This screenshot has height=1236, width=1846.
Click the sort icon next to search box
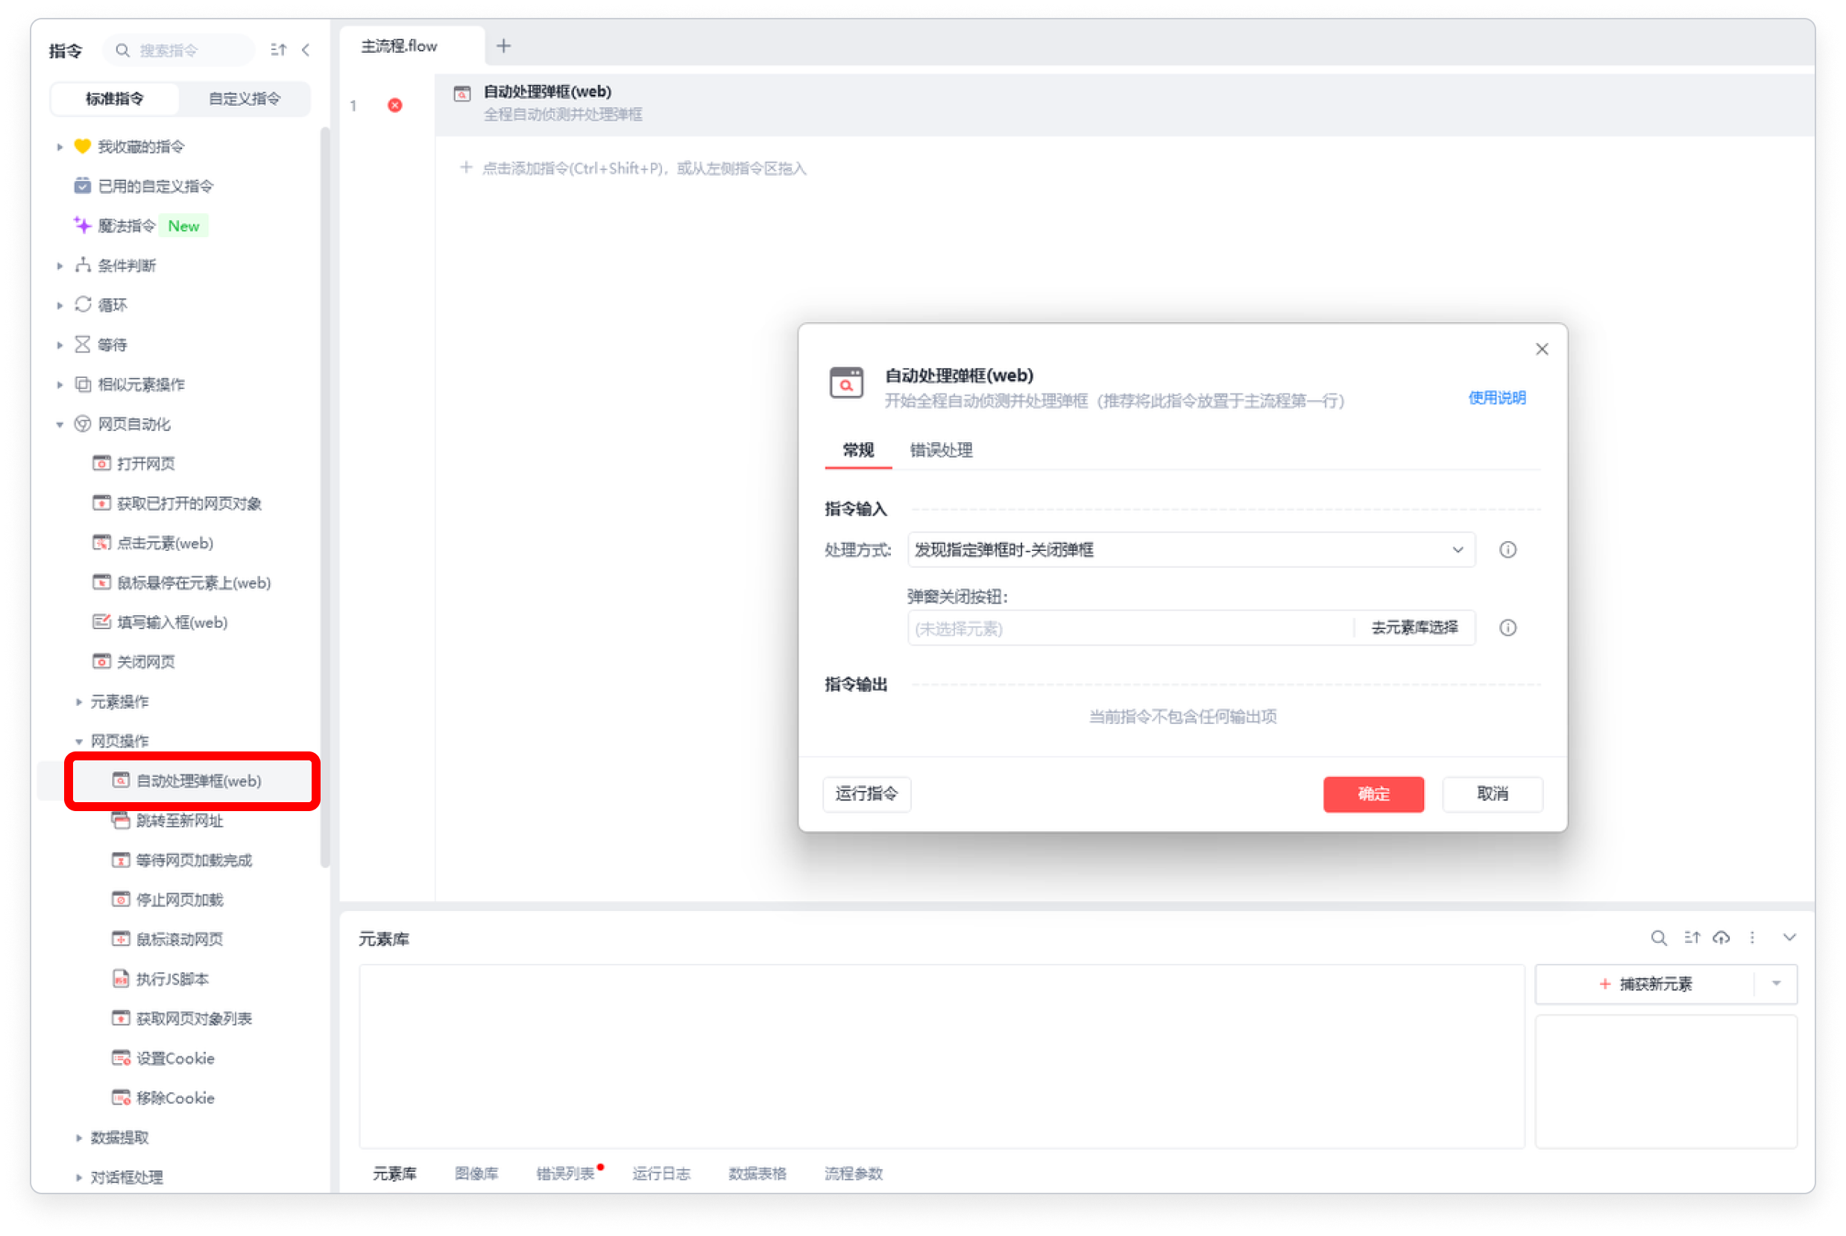click(x=278, y=51)
